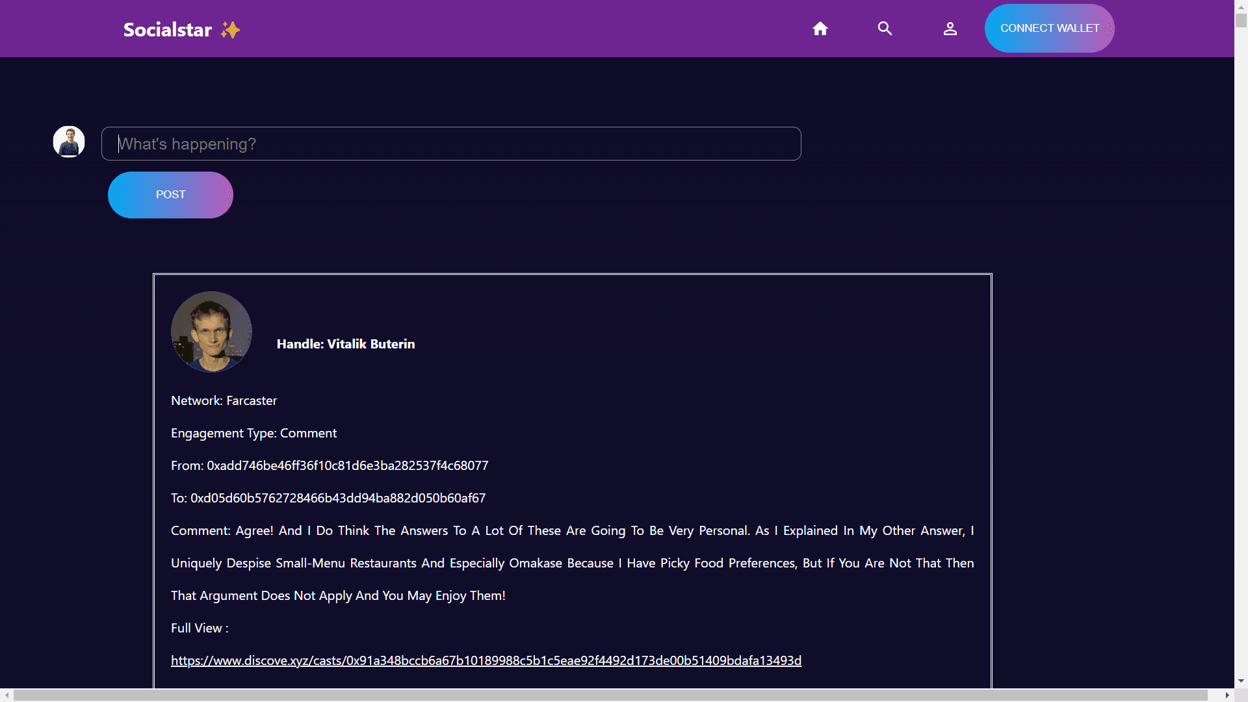Click the Connect Wallet button
The width and height of the screenshot is (1248, 702).
(x=1050, y=29)
